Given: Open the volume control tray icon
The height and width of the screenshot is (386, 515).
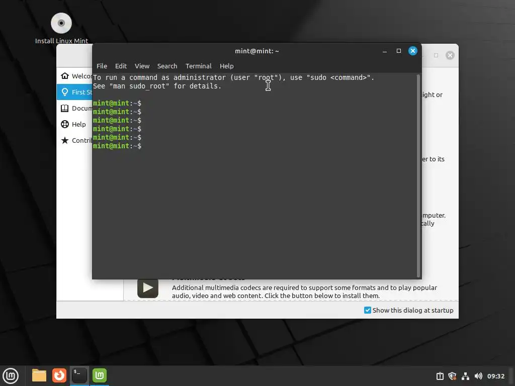Looking at the screenshot, I should coord(478,376).
